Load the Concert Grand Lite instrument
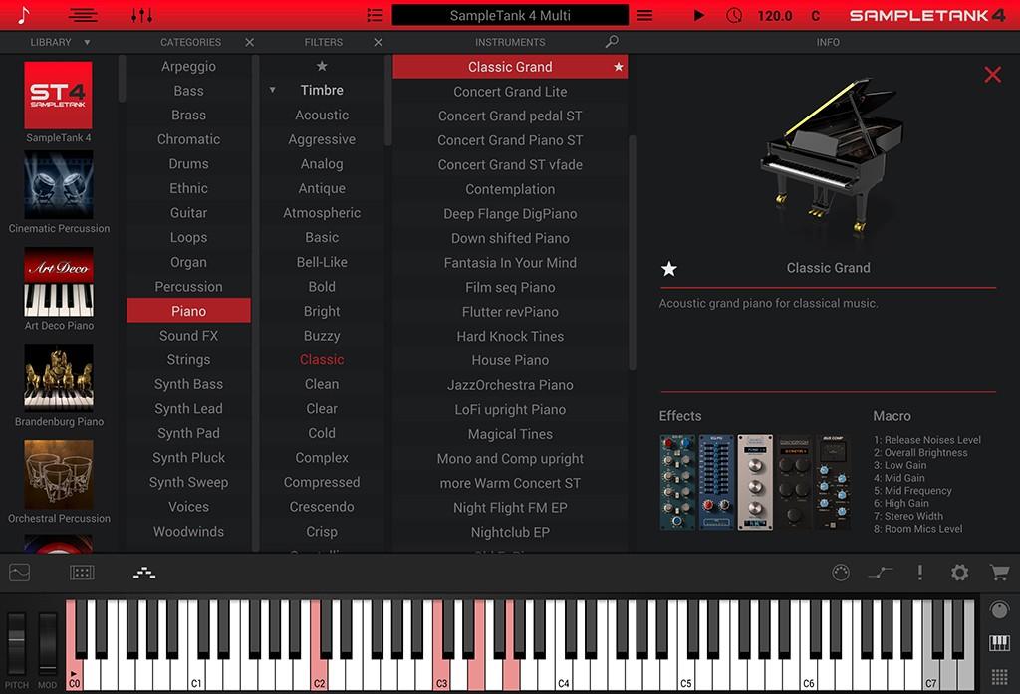This screenshot has width=1020, height=694. pyautogui.click(x=510, y=91)
